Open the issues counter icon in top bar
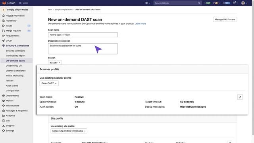 tap(207, 3)
